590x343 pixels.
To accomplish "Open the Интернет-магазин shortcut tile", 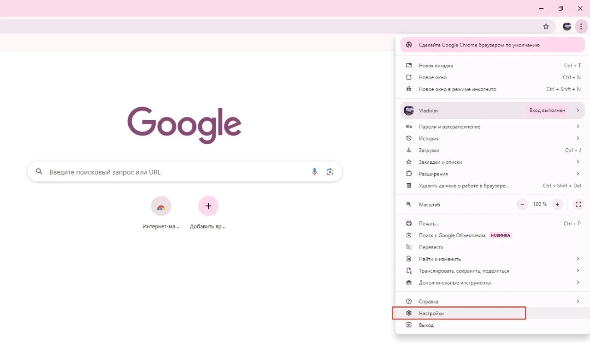I will point(161,213).
